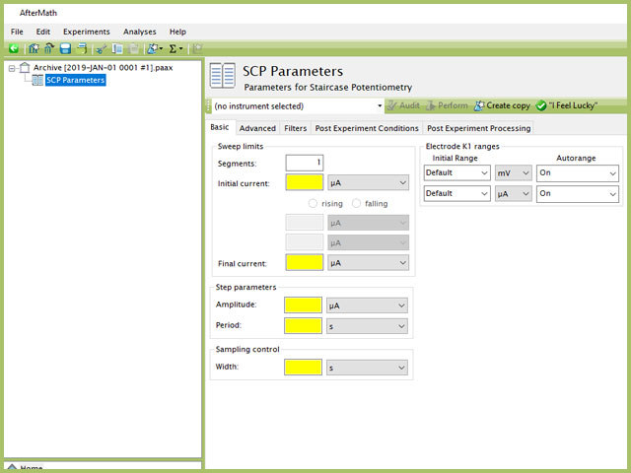Cut using the scissors icon
Image resolution: width=631 pixels, height=473 pixels.
pos(101,49)
